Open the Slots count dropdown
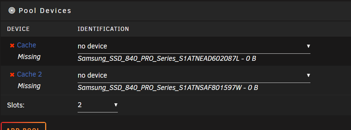 pyautogui.click(x=98, y=105)
